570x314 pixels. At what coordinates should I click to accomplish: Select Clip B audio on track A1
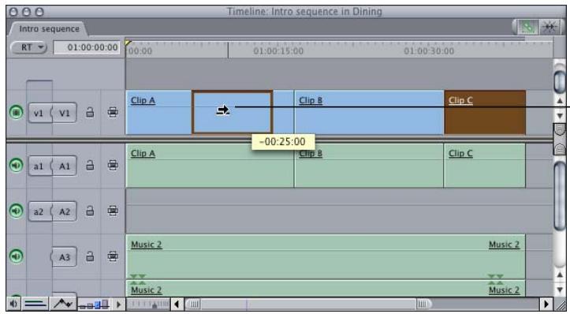369,166
